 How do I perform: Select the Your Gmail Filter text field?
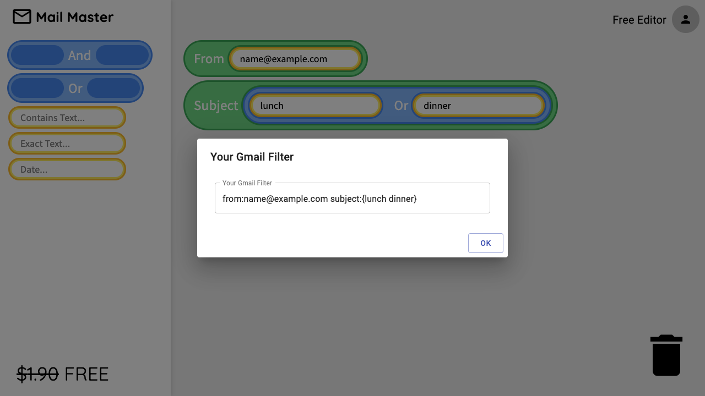[352, 198]
